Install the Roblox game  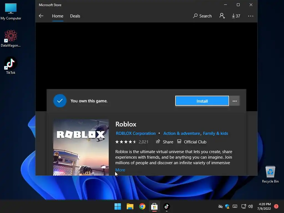pos(202,101)
